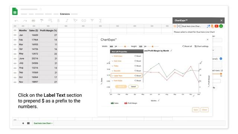The image size is (238, 134).
Task: Click the Width slider handle
Action: click(125, 46)
